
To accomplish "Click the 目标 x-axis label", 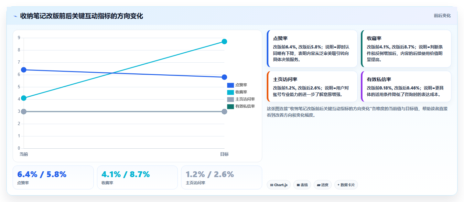I will [x=224, y=154].
